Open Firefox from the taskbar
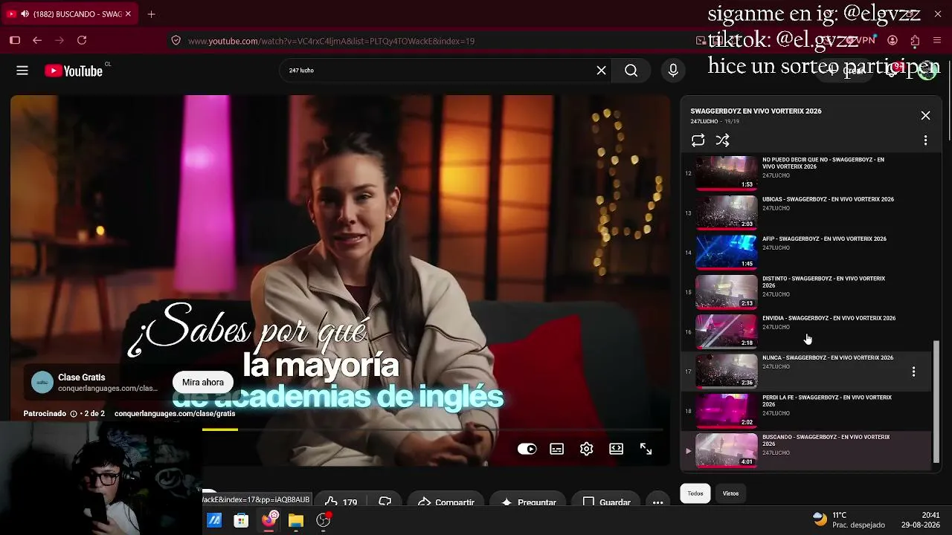The image size is (952, 535). click(268, 520)
